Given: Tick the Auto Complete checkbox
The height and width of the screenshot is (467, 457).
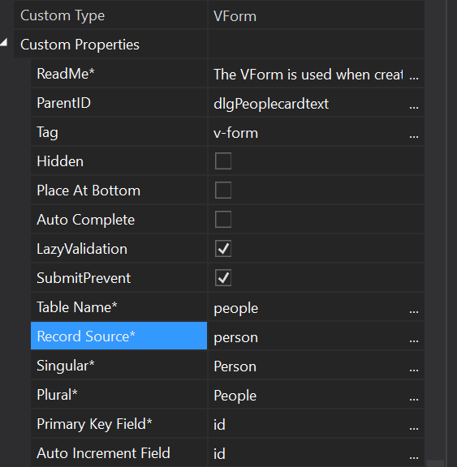Looking at the screenshot, I should click(x=223, y=219).
